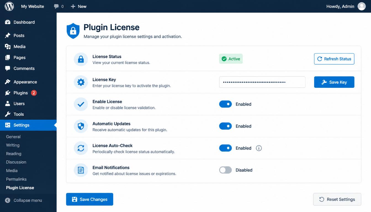Click the Comments speech bubble sidebar icon
Image resolution: width=371 pixels, height=212 pixels.
point(8,68)
